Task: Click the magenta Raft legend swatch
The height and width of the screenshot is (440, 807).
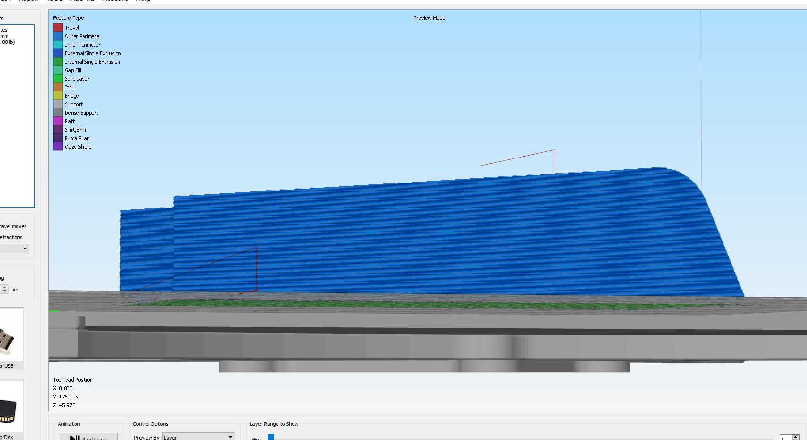Action: pyautogui.click(x=58, y=121)
